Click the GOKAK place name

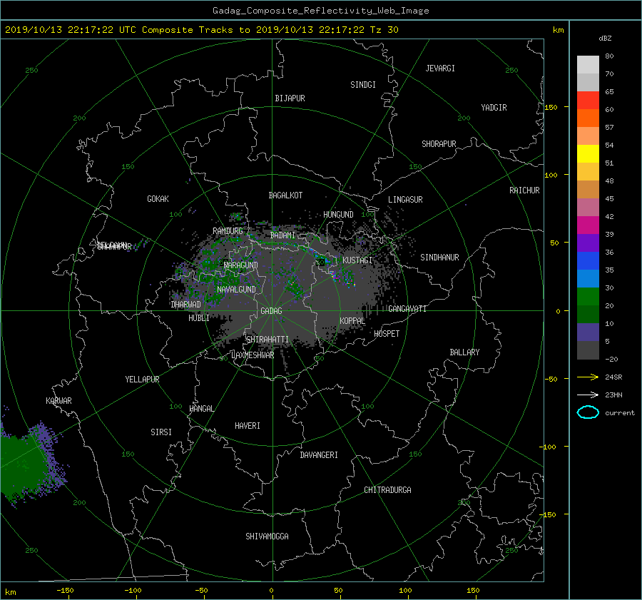point(158,199)
